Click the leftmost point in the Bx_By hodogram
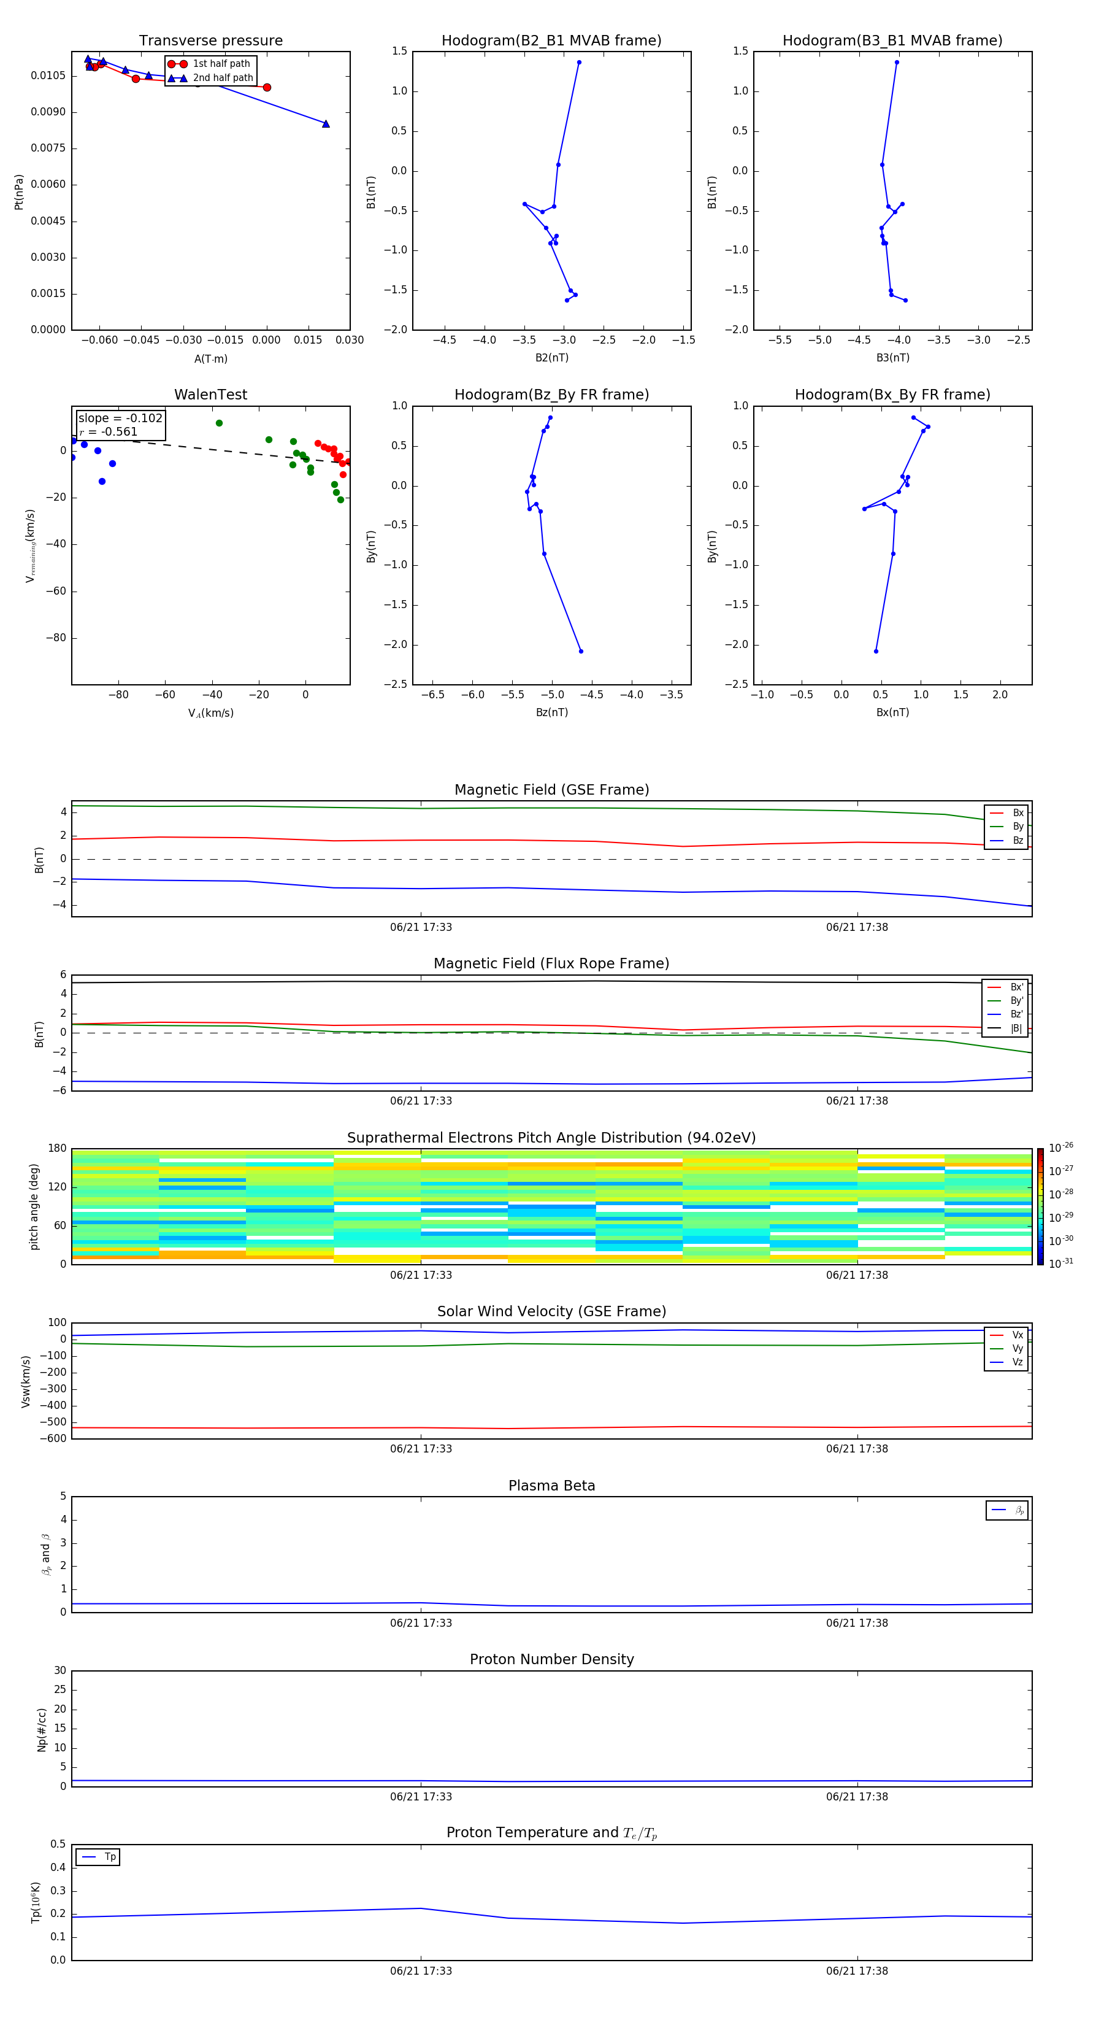 [864, 509]
